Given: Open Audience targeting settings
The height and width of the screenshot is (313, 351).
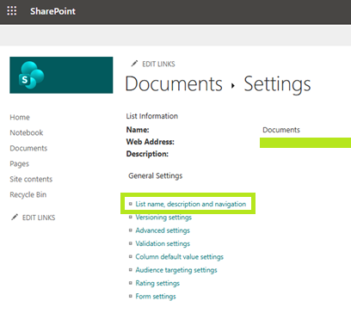Looking at the screenshot, I should point(176,270).
